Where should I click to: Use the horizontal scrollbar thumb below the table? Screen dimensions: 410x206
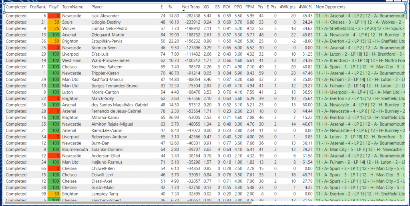click(x=127, y=202)
